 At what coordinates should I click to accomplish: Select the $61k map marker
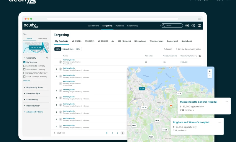pyautogui.click(x=157, y=120)
